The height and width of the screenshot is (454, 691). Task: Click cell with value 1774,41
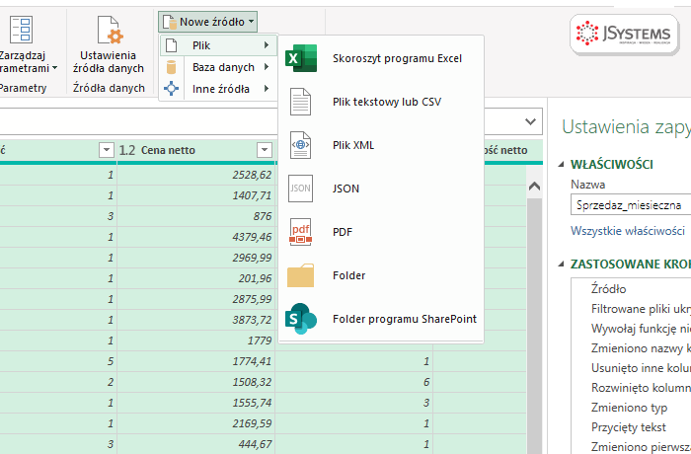196,361
